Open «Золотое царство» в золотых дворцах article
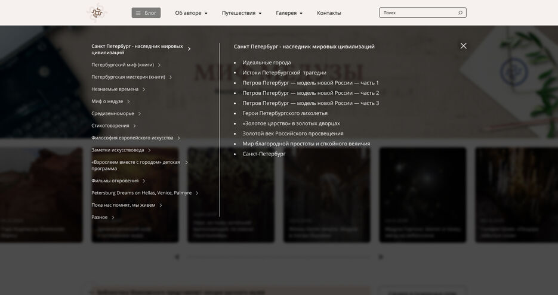The height and width of the screenshot is (295, 558). click(291, 123)
